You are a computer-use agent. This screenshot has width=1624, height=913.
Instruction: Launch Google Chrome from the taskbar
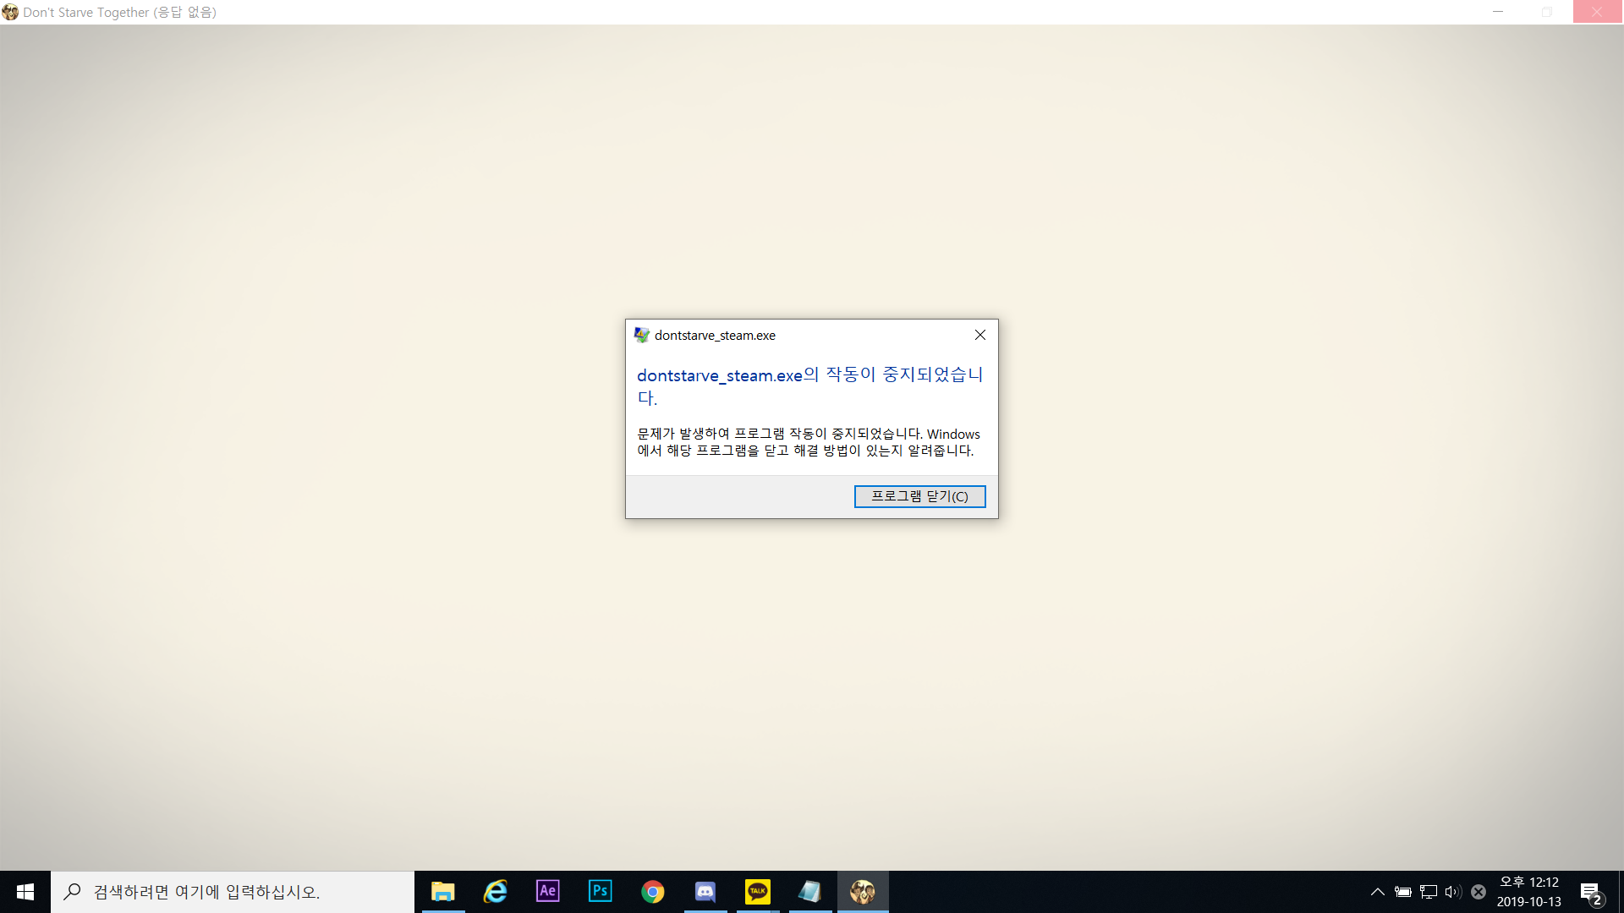coord(652,892)
